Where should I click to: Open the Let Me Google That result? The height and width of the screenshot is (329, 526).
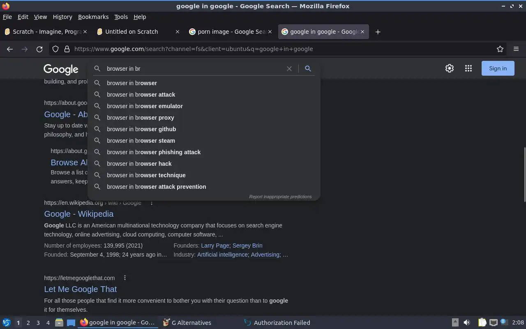[x=81, y=289]
